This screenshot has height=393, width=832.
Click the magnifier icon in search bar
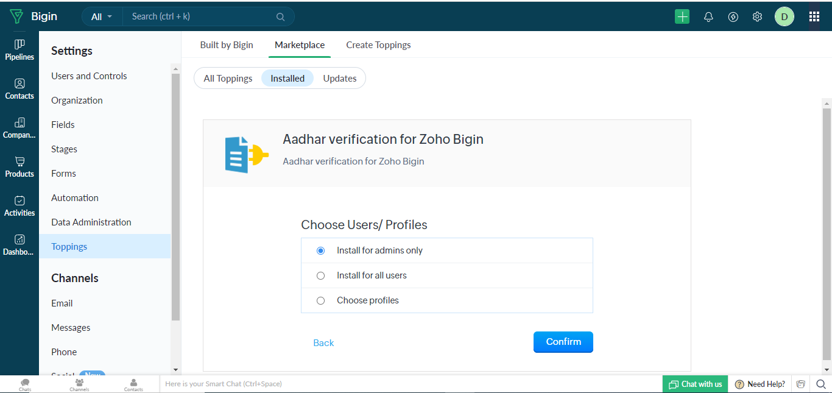click(x=280, y=17)
